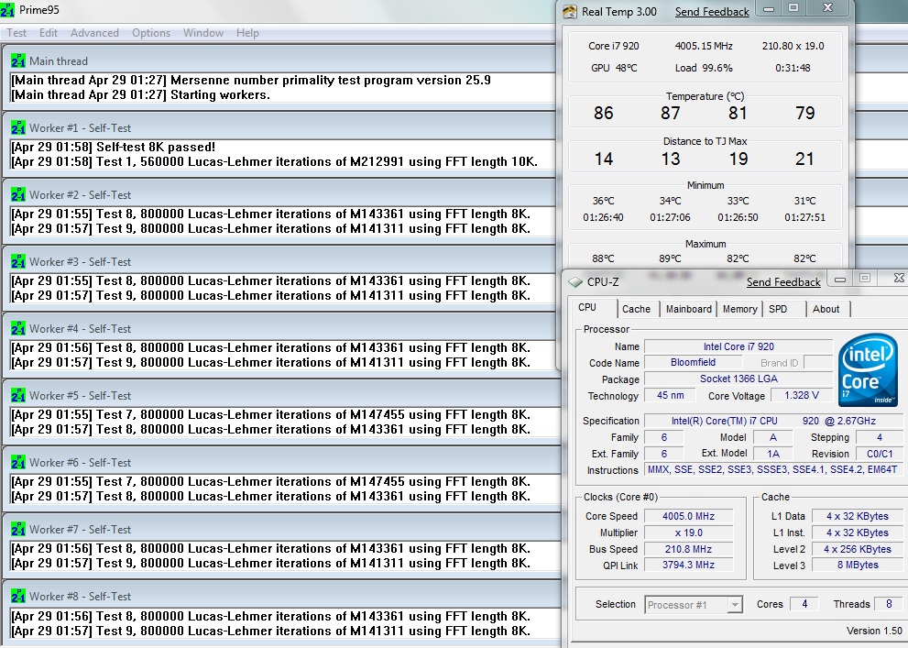Click the Worker #1 M212991 FFT 10K line
Image resolution: width=908 pixels, height=648 pixels.
coord(275,161)
